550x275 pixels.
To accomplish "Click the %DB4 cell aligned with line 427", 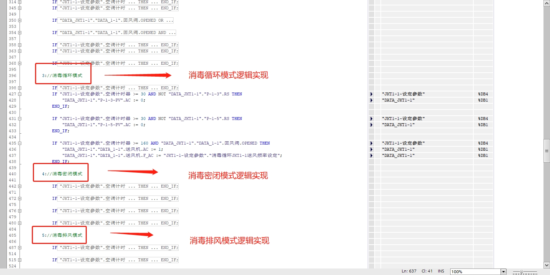I will (x=483, y=94).
